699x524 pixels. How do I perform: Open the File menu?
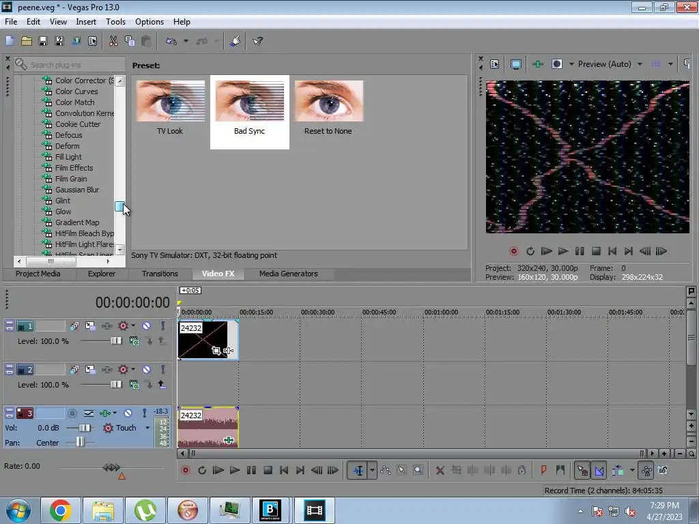pyautogui.click(x=11, y=21)
